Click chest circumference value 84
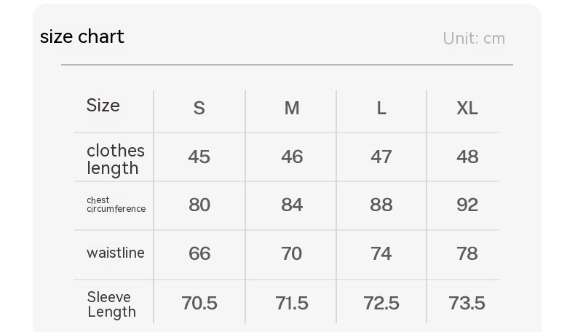Screen dimensions: 575x332 tap(291, 205)
